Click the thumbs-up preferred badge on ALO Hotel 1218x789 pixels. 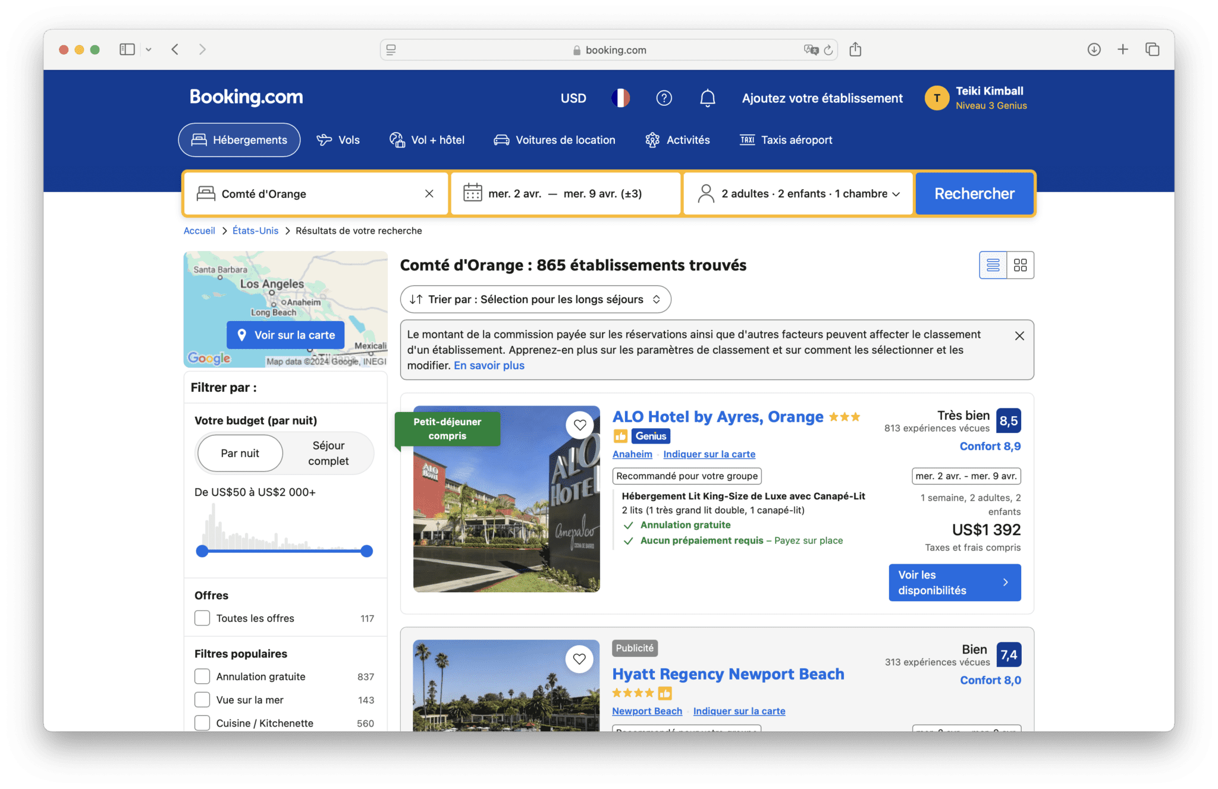(620, 436)
